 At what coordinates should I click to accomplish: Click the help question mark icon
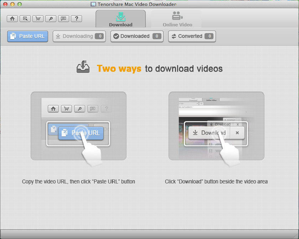click(77, 19)
